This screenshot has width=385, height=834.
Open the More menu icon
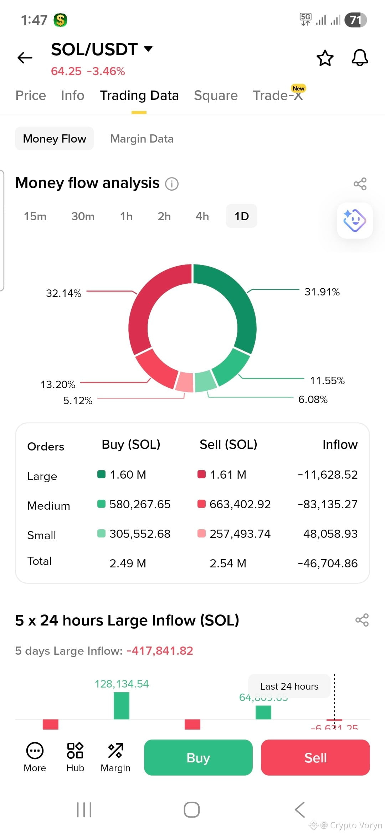click(35, 757)
